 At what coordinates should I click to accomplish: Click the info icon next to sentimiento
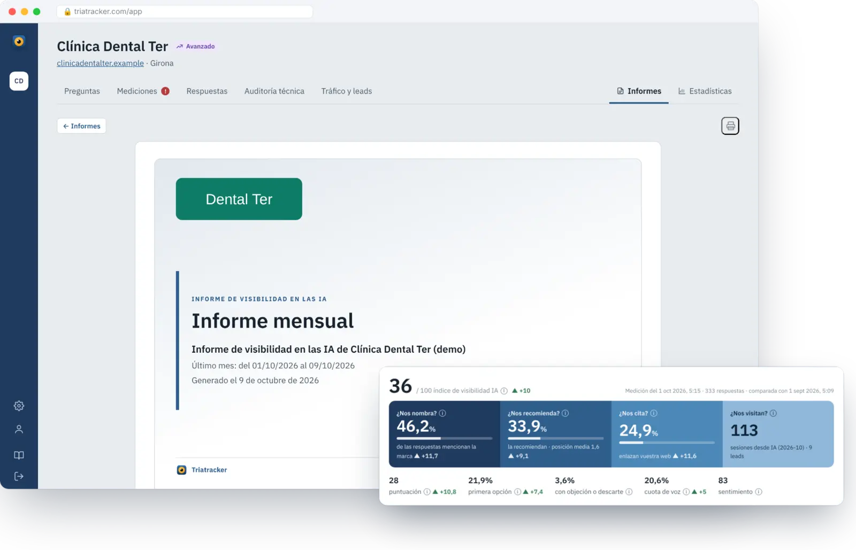(x=759, y=492)
